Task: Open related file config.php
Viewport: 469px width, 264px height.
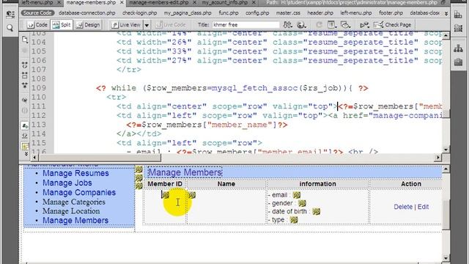Action: (257, 13)
